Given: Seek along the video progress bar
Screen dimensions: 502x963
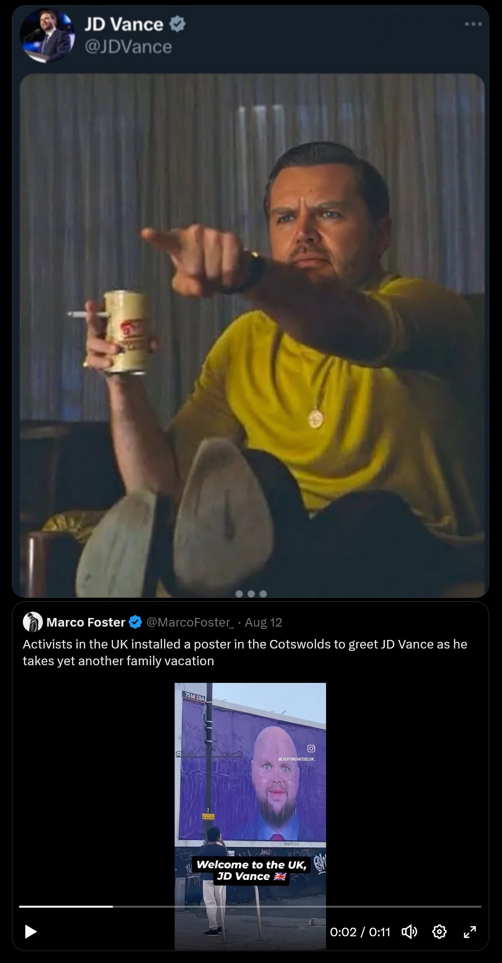Looking at the screenshot, I should pyautogui.click(x=250, y=906).
